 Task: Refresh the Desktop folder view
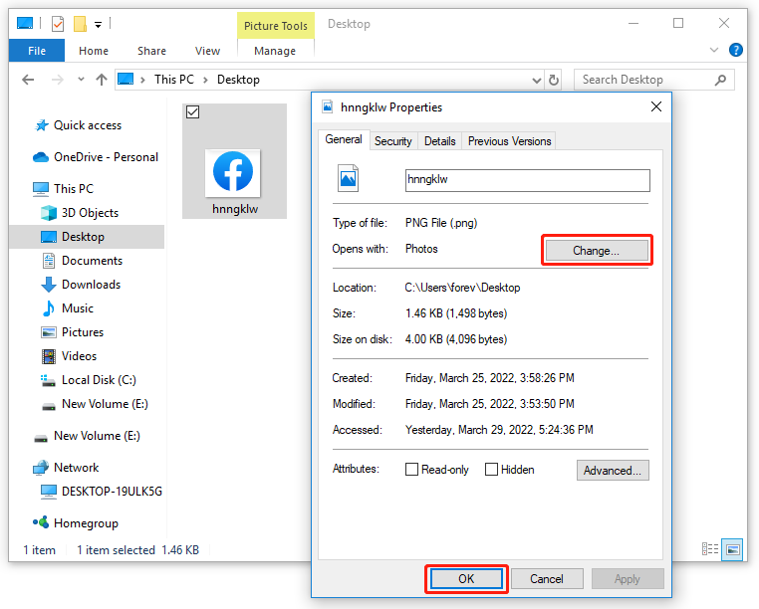(554, 81)
